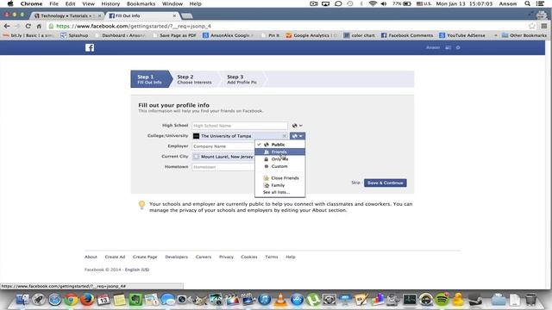This screenshot has height=310, width=552.
Task: Click Step 3 Add Profile Pic step
Action: point(241,79)
